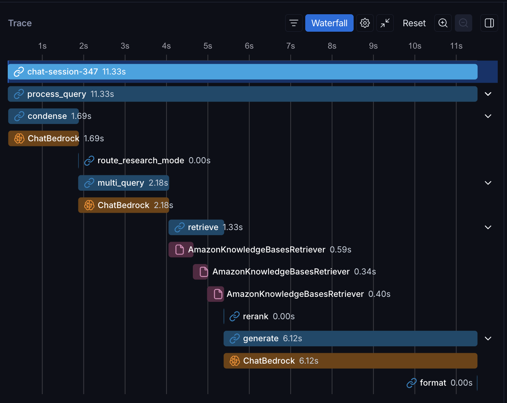507x403 pixels.
Task: Click the 11.33s duration on process_query
Action: [102, 94]
